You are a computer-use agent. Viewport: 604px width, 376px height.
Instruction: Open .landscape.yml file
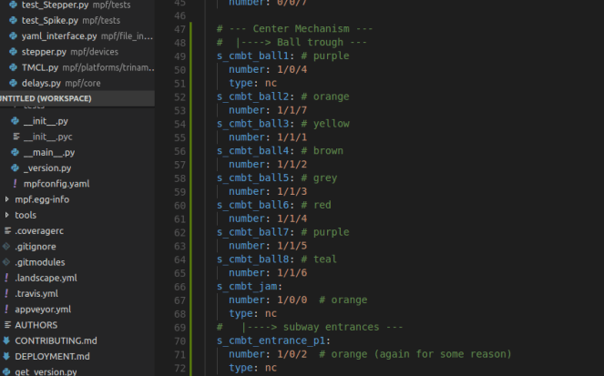coord(46,278)
